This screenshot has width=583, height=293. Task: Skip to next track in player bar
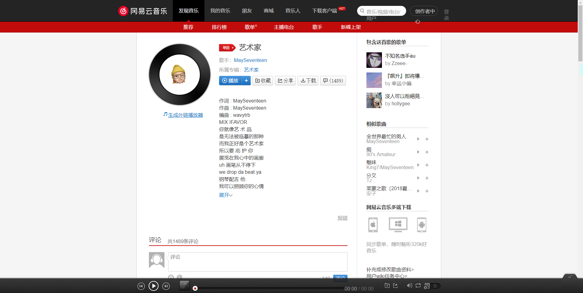point(166,286)
